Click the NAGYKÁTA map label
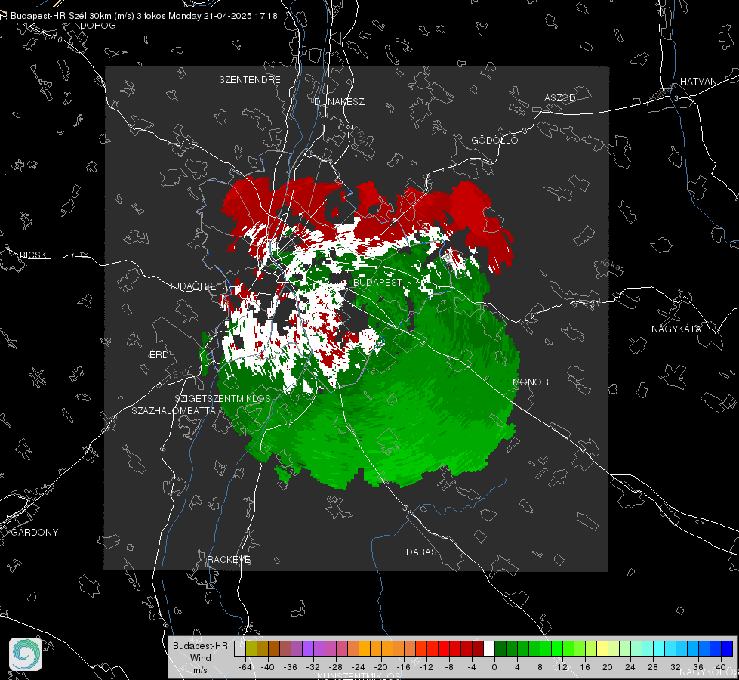The height and width of the screenshot is (680, 739). click(676, 329)
